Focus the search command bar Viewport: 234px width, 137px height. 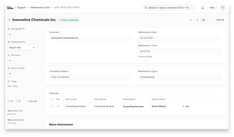(169, 8)
